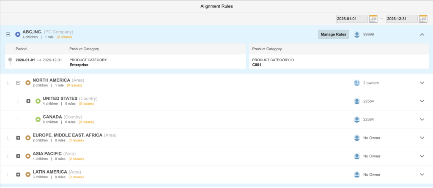Screen dimensions: 433x188
Task: Collapse the North America tree node
Action: pyautogui.click(x=18, y=83)
